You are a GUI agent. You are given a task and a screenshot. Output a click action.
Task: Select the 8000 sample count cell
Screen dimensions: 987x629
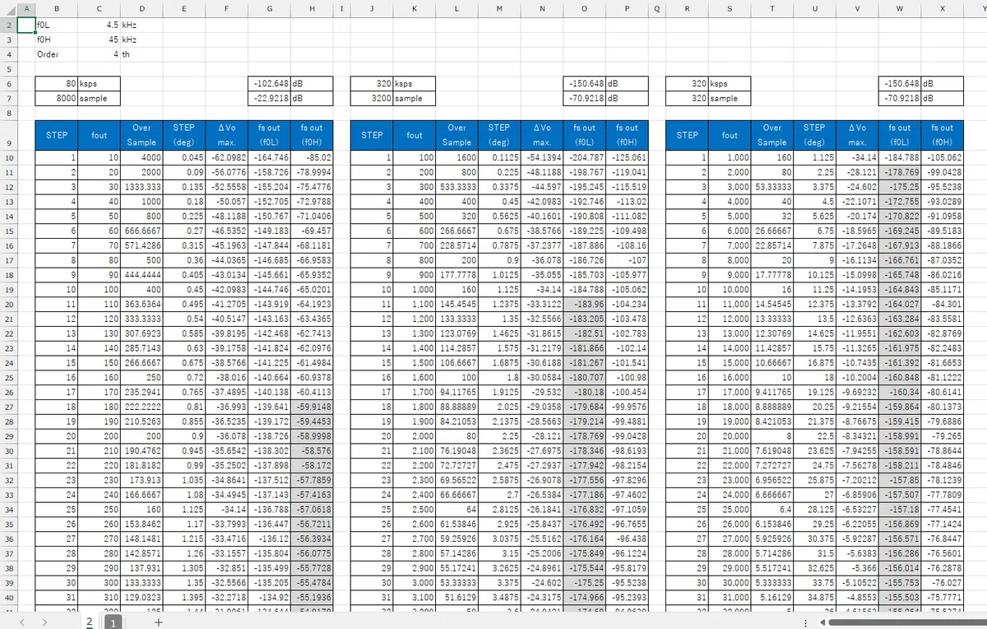coord(57,98)
